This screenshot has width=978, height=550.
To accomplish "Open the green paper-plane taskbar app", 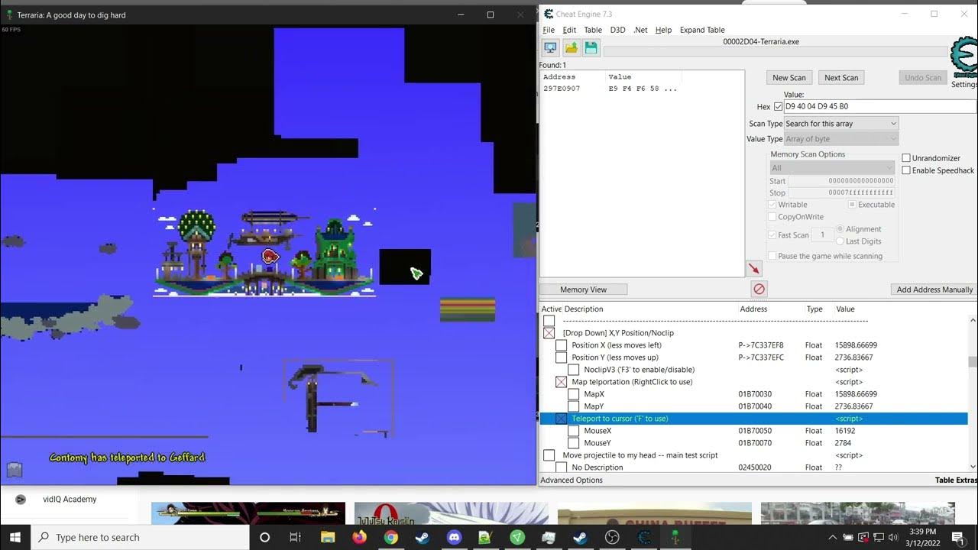I will tap(517, 537).
